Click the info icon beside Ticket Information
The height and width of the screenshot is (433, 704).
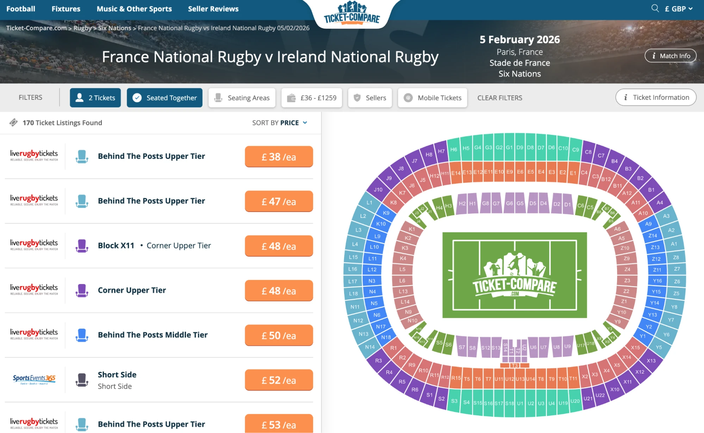[626, 97]
